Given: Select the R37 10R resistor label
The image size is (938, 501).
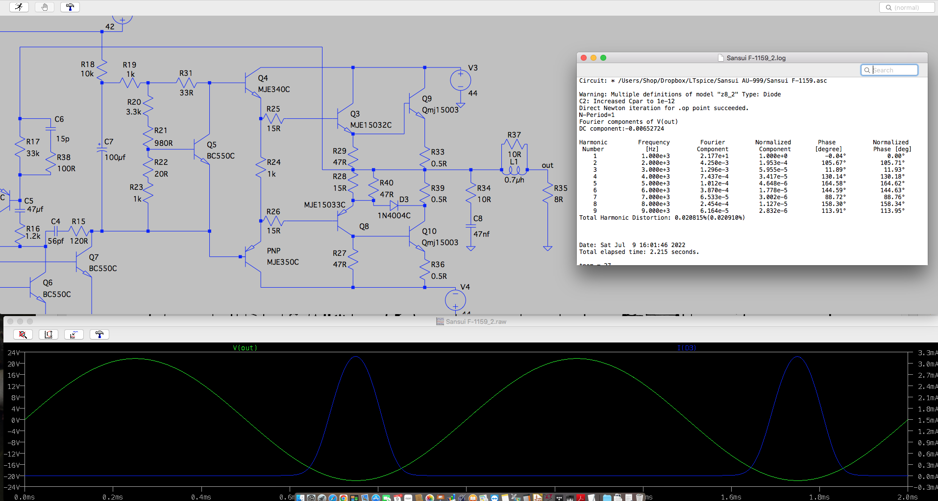Looking at the screenshot, I should pyautogui.click(x=514, y=135).
